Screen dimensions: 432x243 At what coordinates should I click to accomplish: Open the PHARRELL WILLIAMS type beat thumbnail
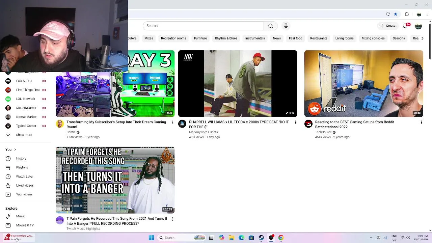238,84
